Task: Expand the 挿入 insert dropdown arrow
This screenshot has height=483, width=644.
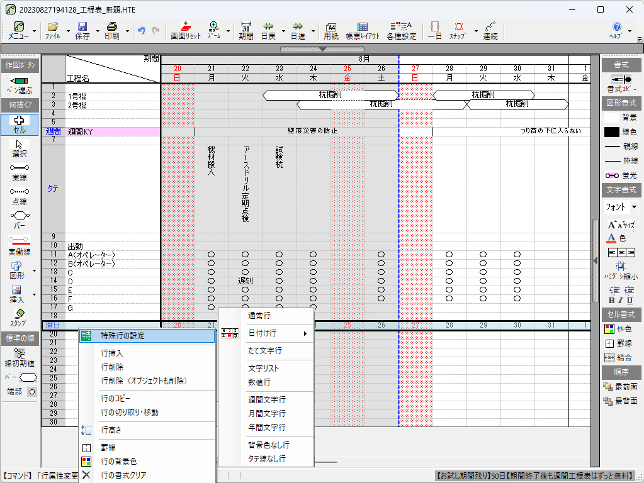Action: coord(34,294)
